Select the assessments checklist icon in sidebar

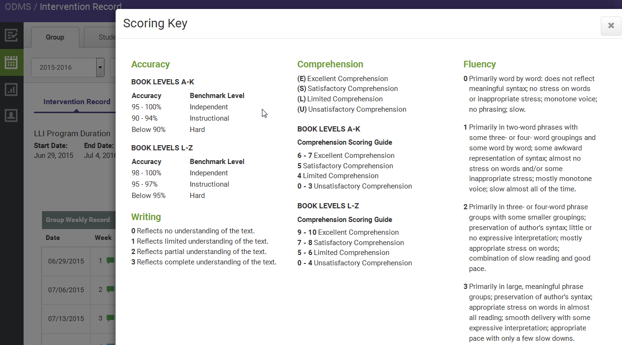point(11,35)
